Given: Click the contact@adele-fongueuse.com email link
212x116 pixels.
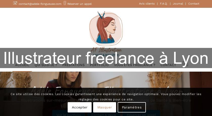Looking at the screenshot, I should point(40,4).
